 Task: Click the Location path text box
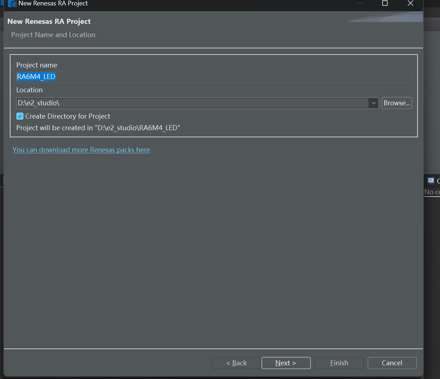coord(193,103)
